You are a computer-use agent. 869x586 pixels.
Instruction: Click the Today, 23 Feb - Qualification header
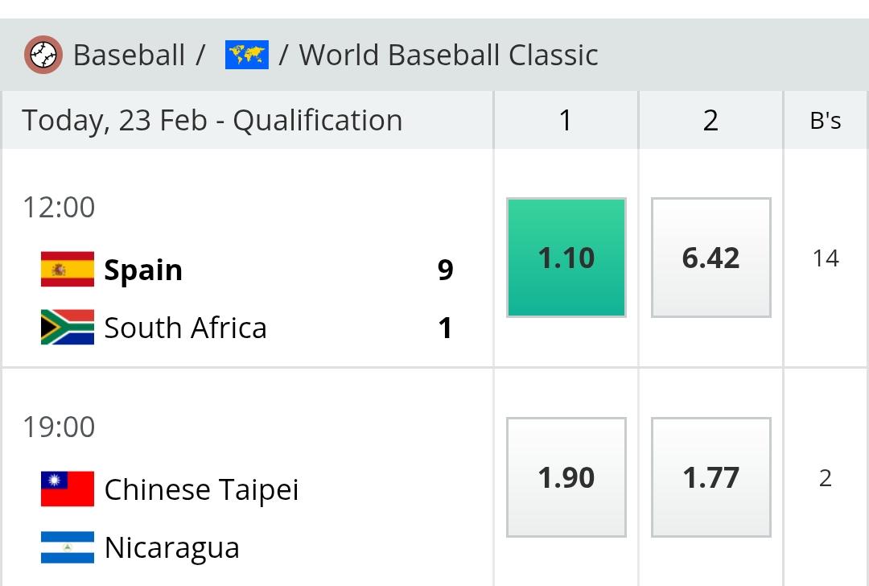point(212,120)
